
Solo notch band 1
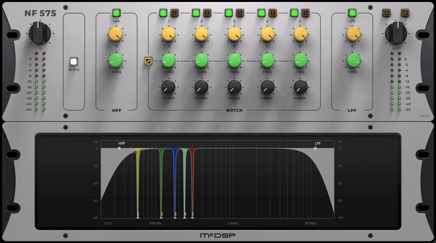pyautogui.click(x=174, y=13)
